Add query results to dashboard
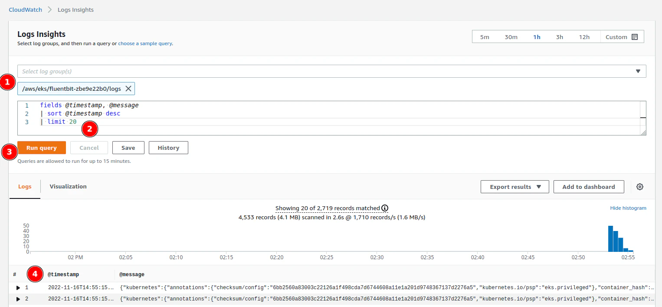This screenshot has height=307, width=662. pyautogui.click(x=589, y=186)
